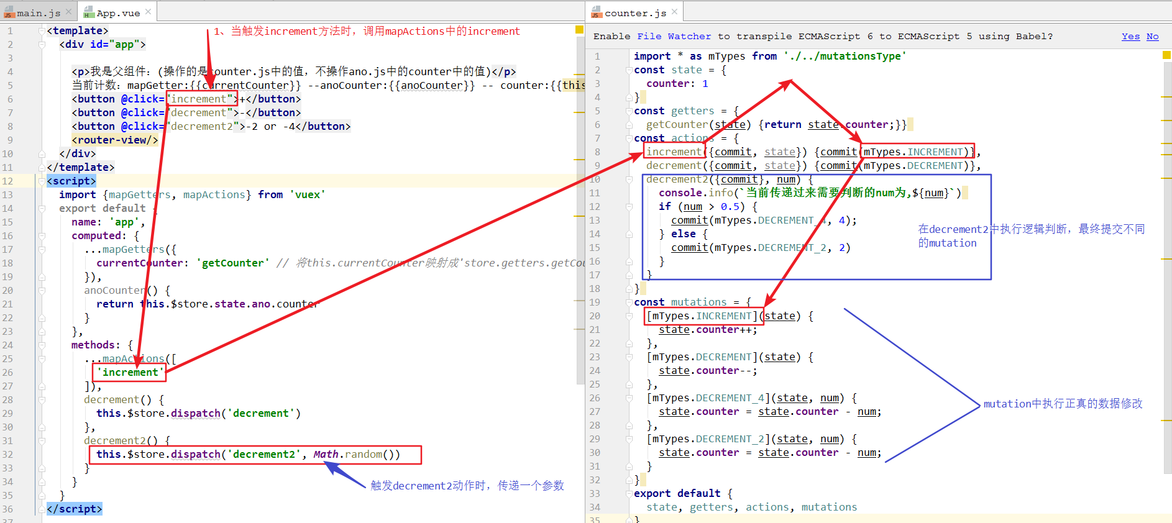Click the JS file icon on main.js tab

coord(9,12)
